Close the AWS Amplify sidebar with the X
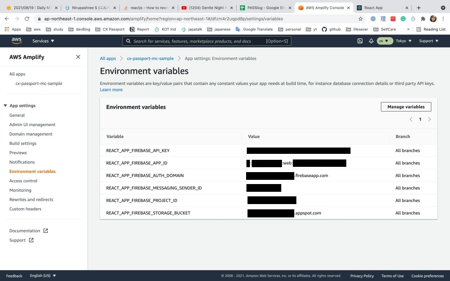The width and height of the screenshot is (450, 281). tap(78, 57)
